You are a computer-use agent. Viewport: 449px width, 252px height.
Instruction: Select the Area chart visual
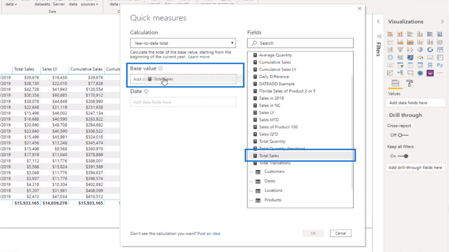click(400, 42)
